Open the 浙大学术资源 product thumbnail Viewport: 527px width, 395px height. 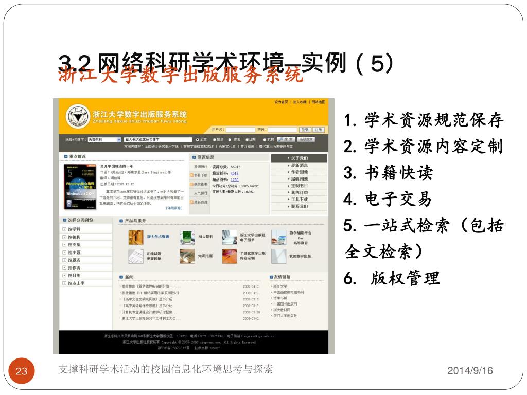point(135,237)
